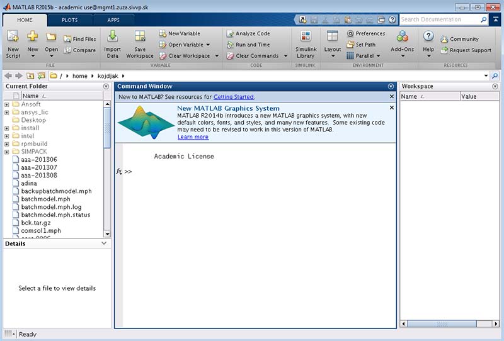Collapse the Details panel chevron
Viewport: 504px width, 341px height.
coord(105,243)
